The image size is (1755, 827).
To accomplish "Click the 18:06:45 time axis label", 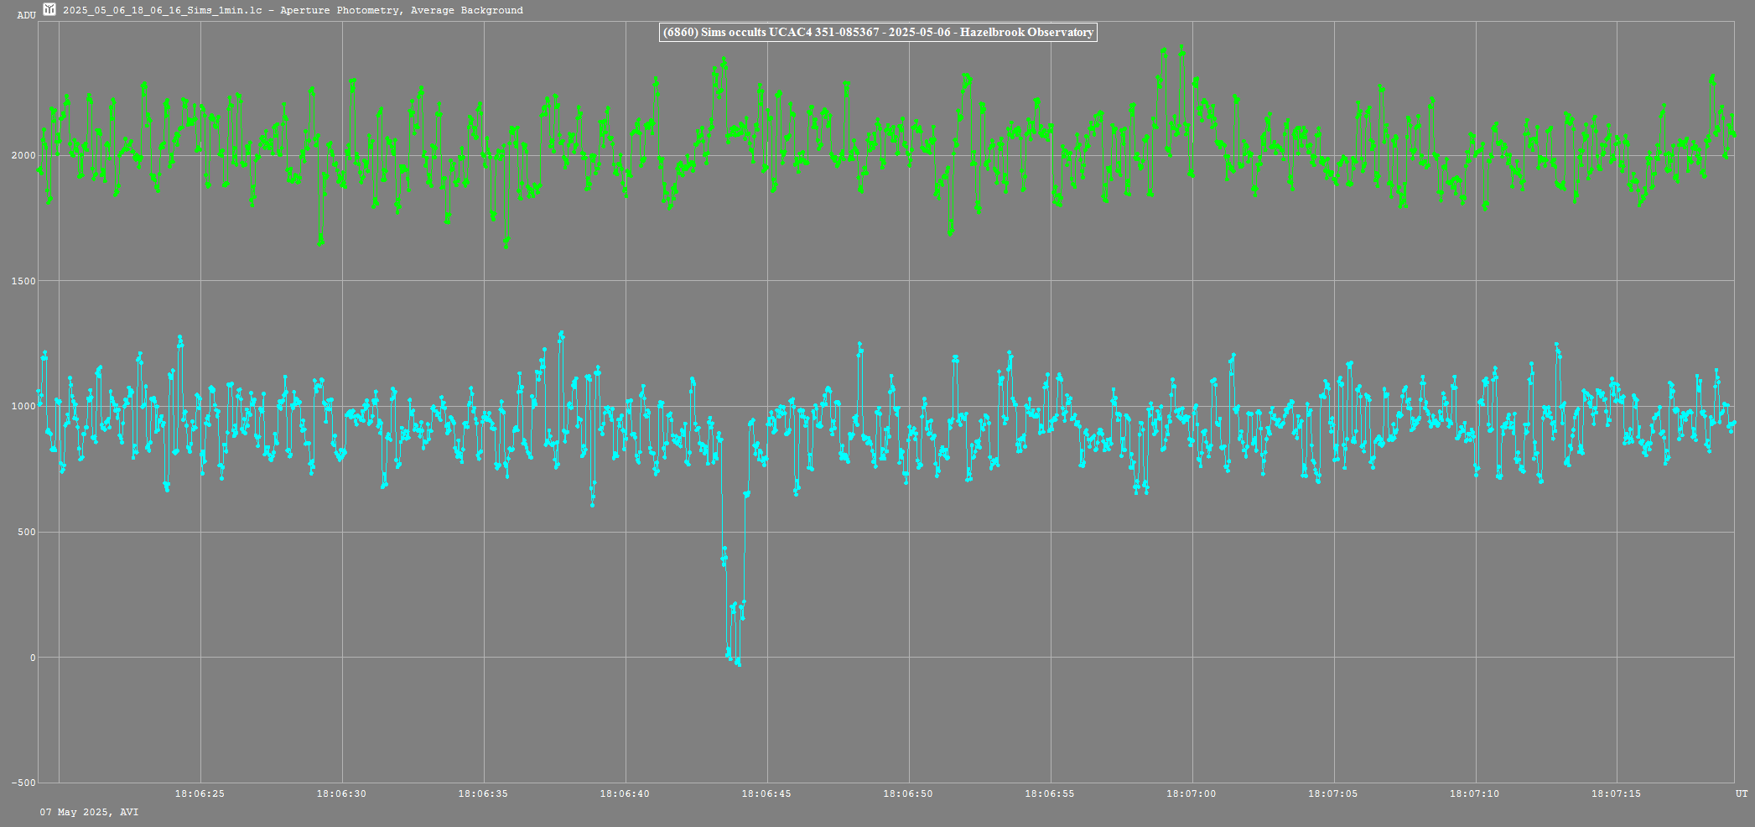I will tap(766, 793).
